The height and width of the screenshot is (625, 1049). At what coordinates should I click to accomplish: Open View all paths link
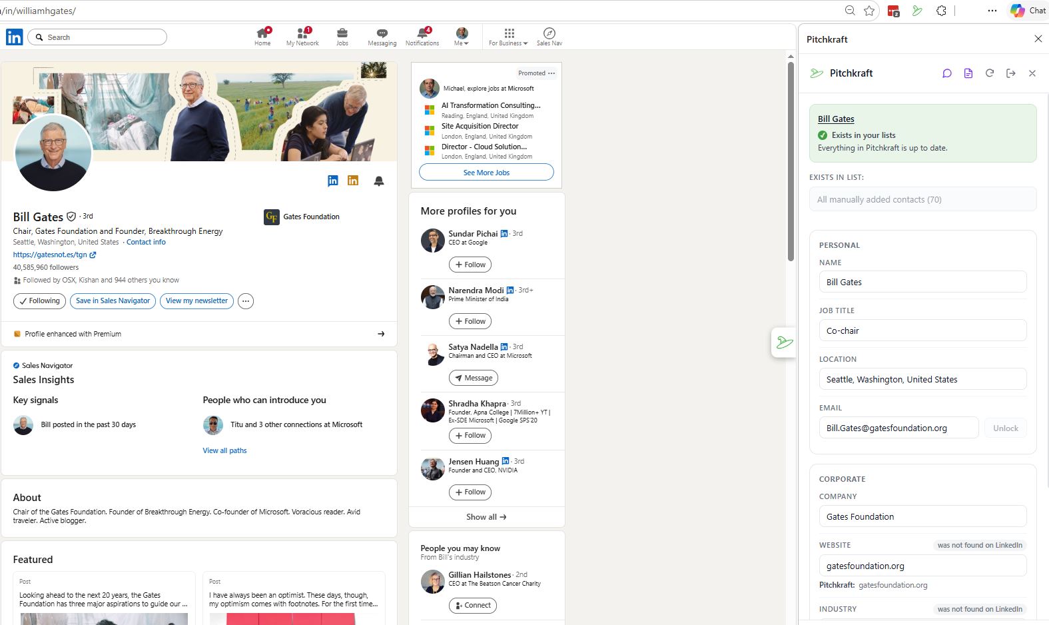tap(224, 450)
